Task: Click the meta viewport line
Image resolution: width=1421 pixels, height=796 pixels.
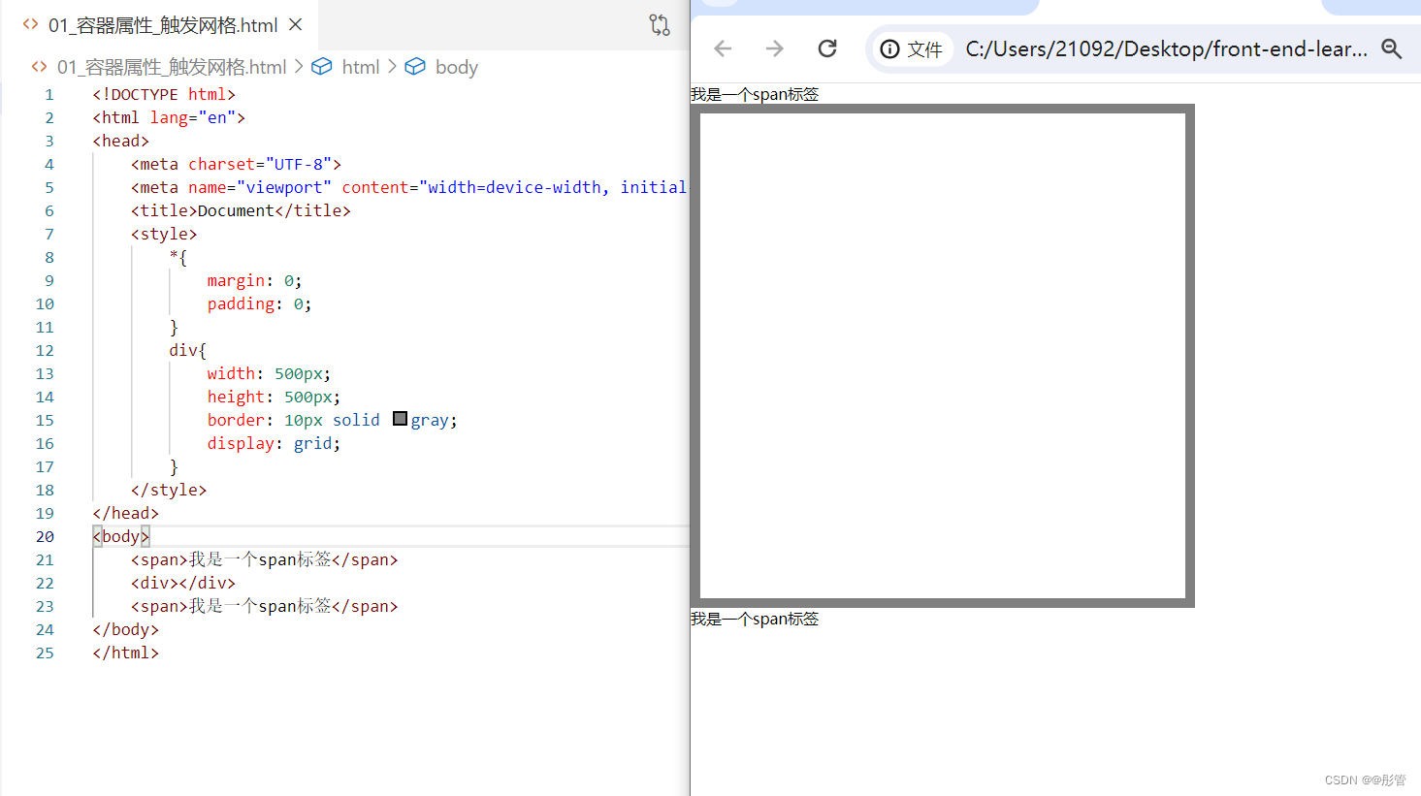Action: coord(408,187)
